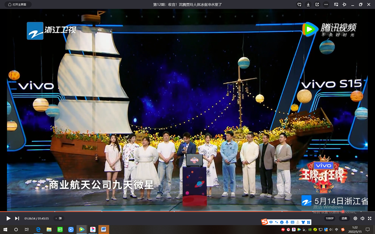Click the video playback area
Image resolution: width=375 pixels, height=234 pixels.
pos(187,110)
